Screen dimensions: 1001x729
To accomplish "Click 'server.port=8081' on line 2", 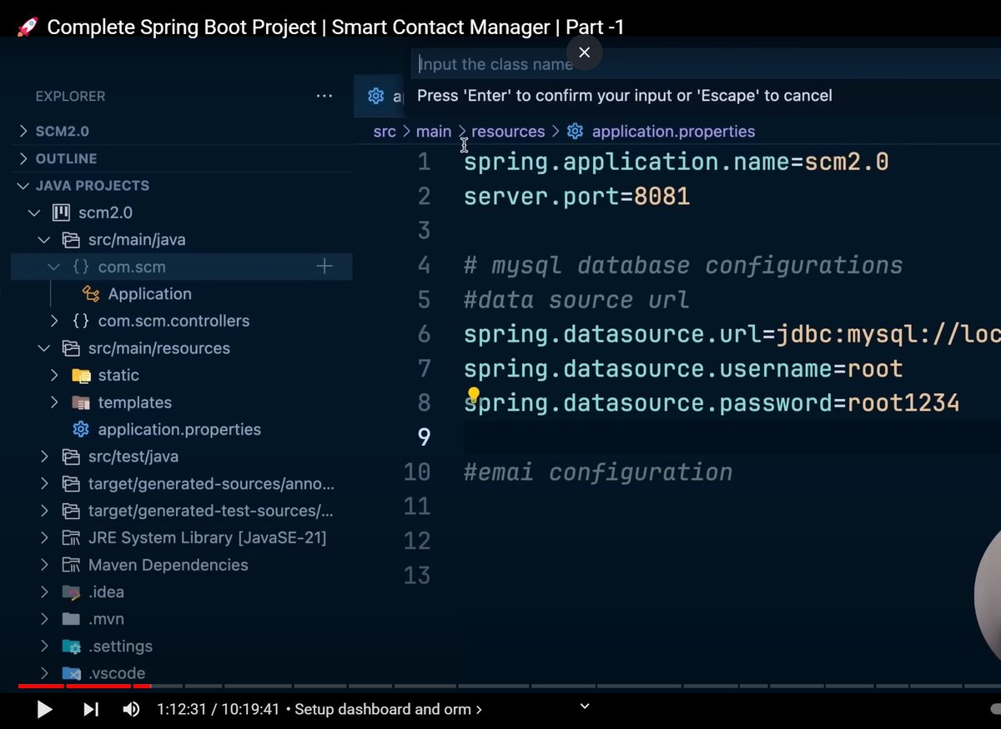I will pyautogui.click(x=576, y=197).
